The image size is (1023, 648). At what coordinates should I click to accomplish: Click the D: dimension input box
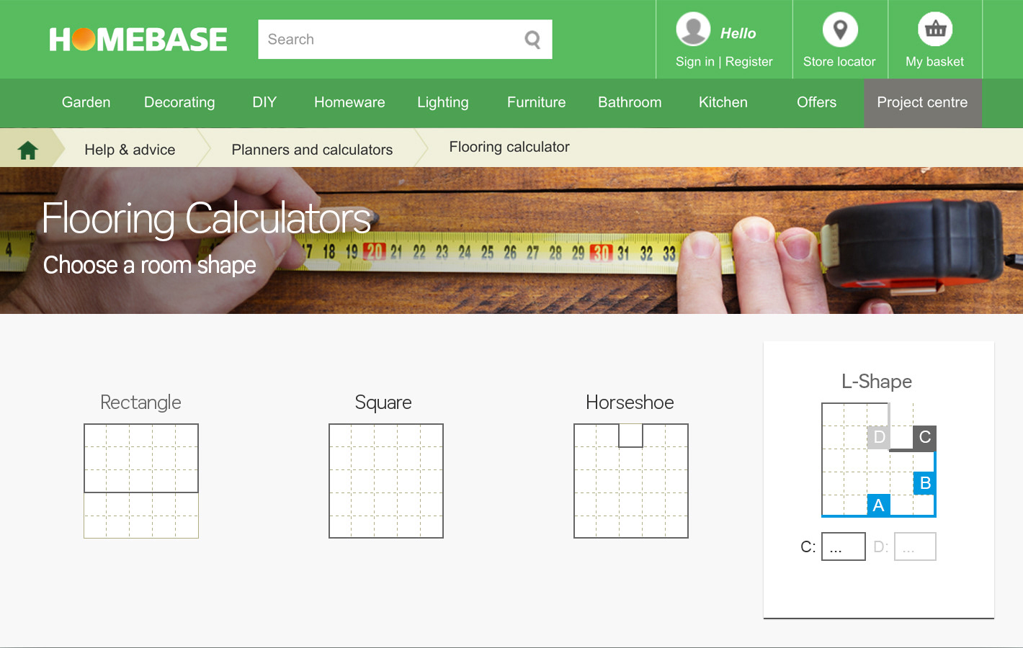coord(915,546)
